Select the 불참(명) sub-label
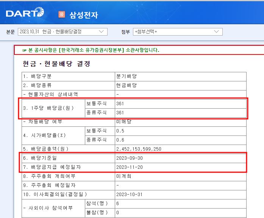The image size is (264, 218). [x=97, y=212]
